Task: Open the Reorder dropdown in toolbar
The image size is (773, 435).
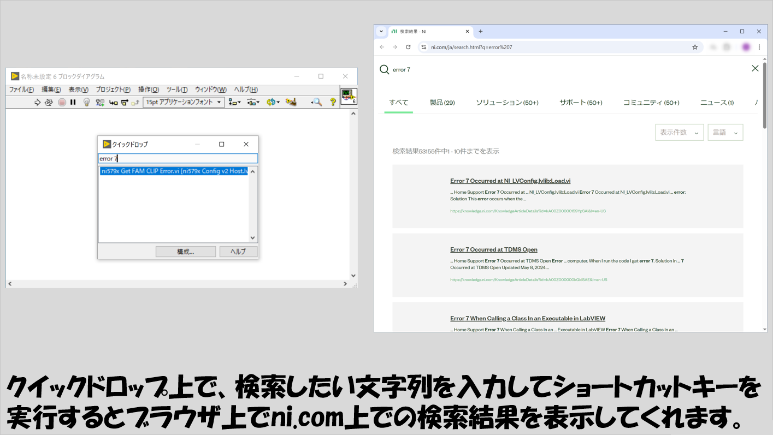Action: 273,102
